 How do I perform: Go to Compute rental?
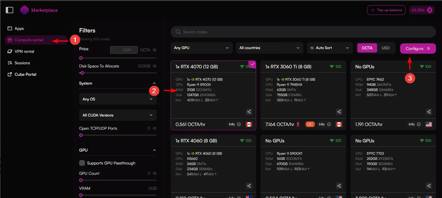click(36, 40)
